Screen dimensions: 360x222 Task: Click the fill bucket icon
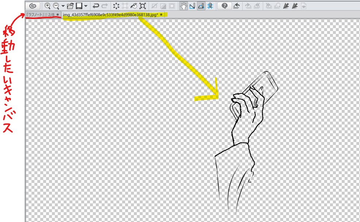tap(134, 6)
